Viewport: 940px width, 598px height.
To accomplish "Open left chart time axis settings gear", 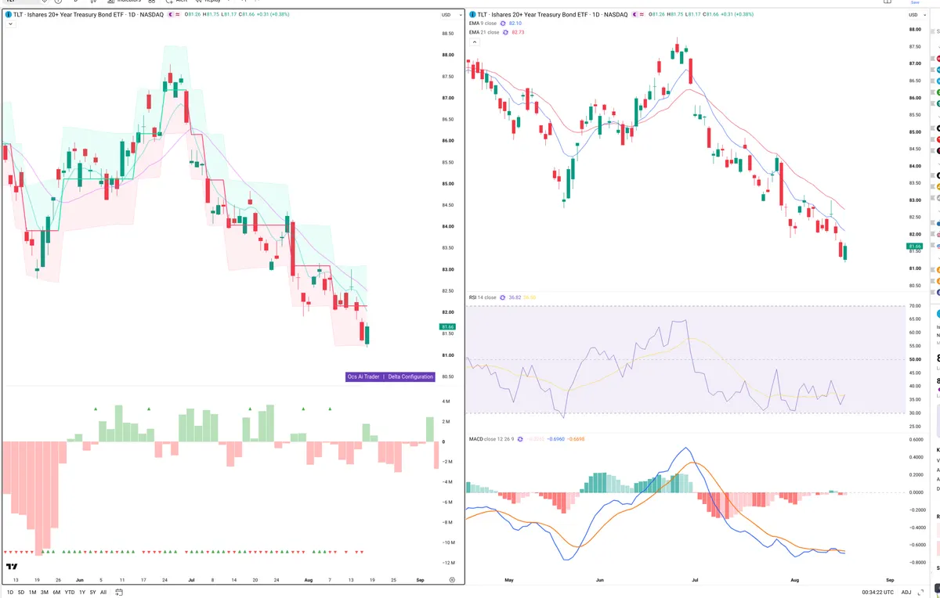I will (x=452, y=579).
